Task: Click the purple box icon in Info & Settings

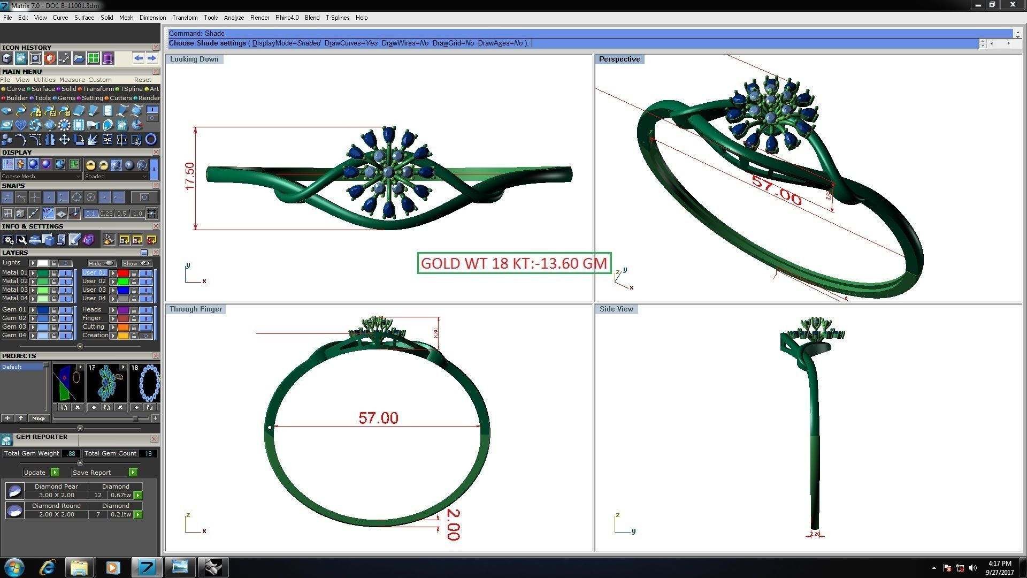Action: (88, 240)
